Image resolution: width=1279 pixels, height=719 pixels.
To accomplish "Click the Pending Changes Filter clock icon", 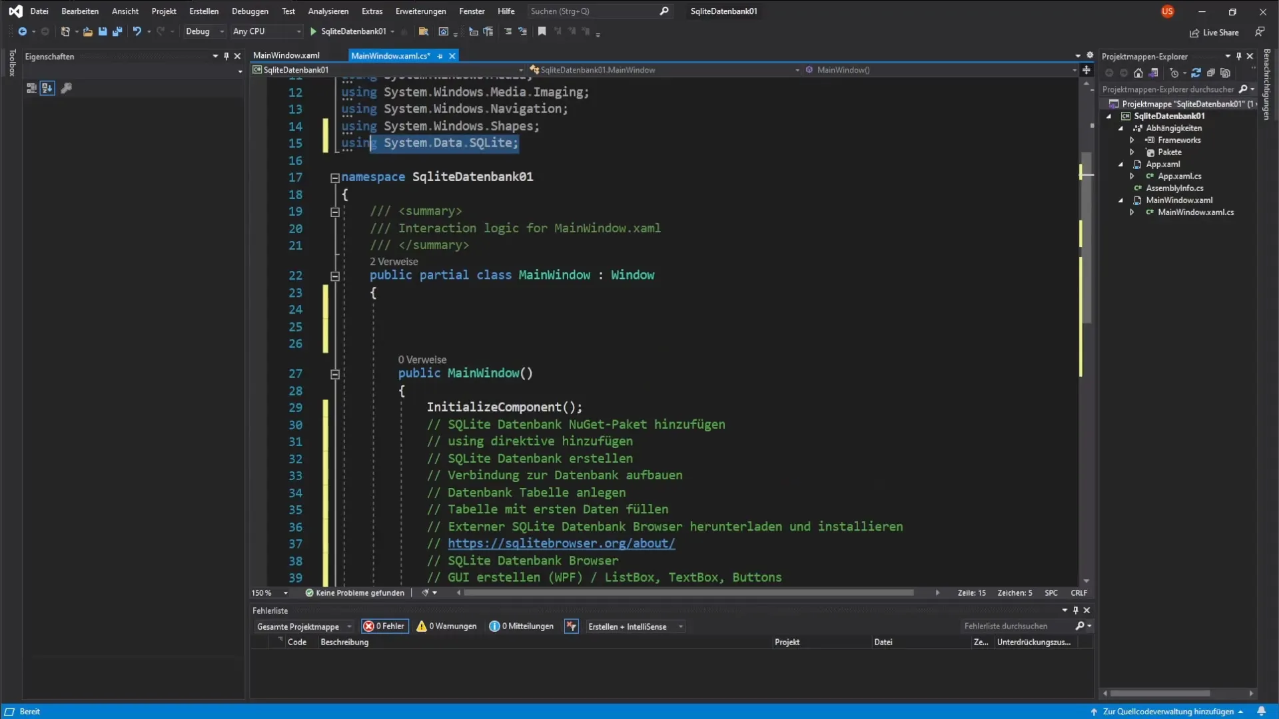I will click(1174, 73).
